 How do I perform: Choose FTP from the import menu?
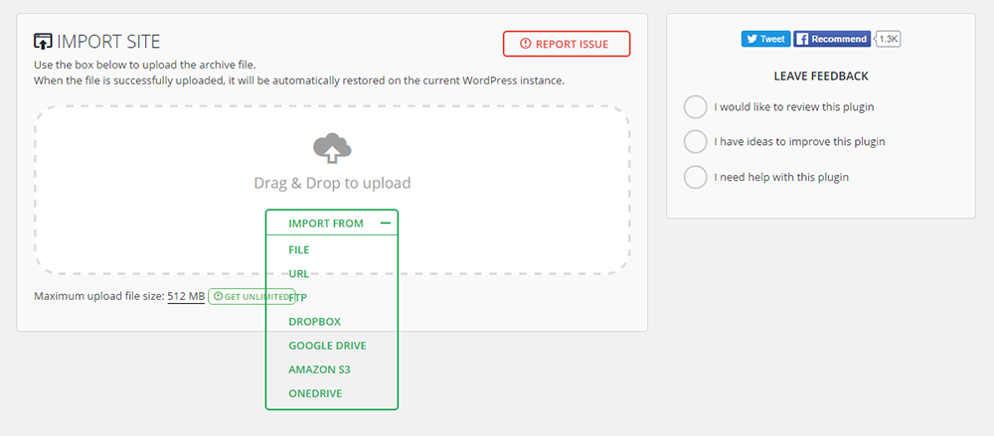pyautogui.click(x=298, y=297)
